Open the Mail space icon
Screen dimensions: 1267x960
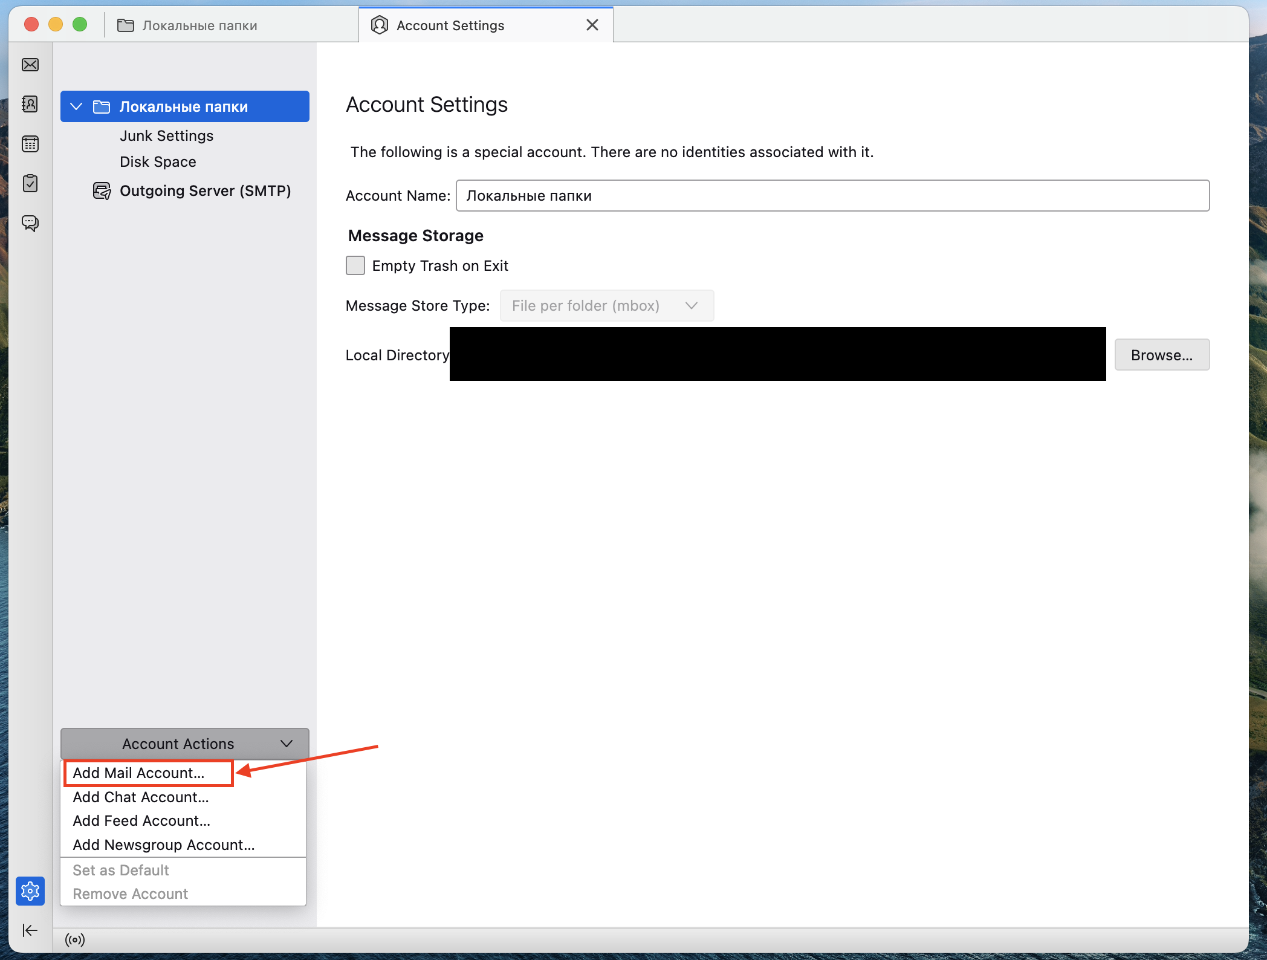(30, 65)
